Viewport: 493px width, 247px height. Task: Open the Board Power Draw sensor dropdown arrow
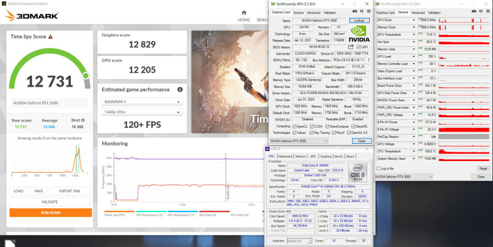pos(414,85)
